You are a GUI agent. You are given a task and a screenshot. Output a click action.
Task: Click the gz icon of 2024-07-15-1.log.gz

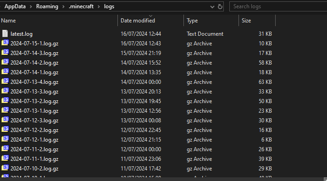[5, 43]
